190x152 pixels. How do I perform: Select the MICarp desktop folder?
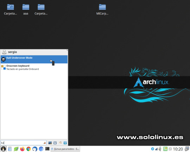tap(102, 9)
